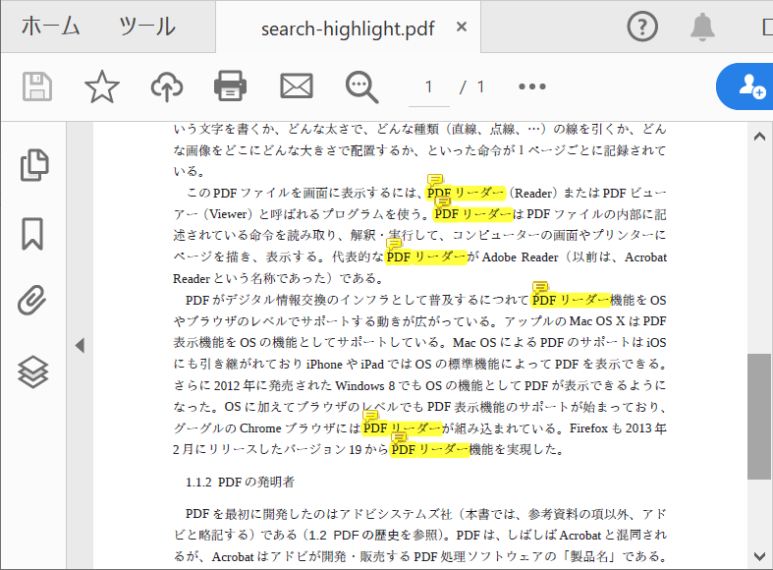Image resolution: width=773 pixels, height=570 pixels.
Task: Click the vertical scrollbar thumb
Action: pos(758,416)
